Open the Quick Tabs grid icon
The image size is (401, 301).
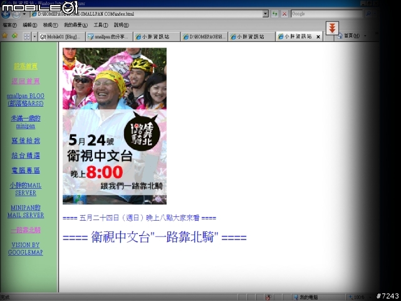[x=27, y=36]
